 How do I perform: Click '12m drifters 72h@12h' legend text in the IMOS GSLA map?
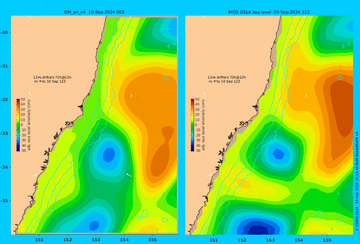227,77
